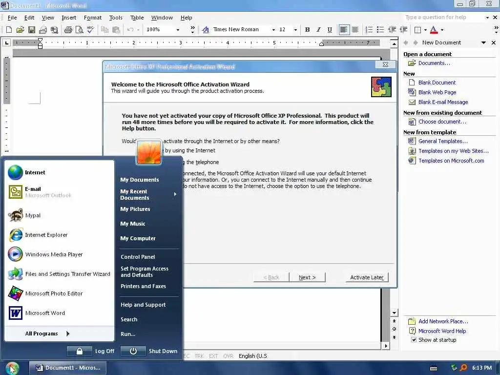
Task: Open the Zoom percentage dropdown
Action: [x=178, y=30]
